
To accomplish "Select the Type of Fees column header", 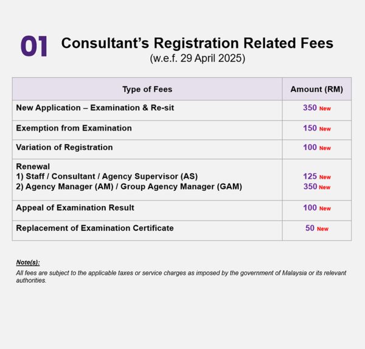I will click(x=147, y=89).
